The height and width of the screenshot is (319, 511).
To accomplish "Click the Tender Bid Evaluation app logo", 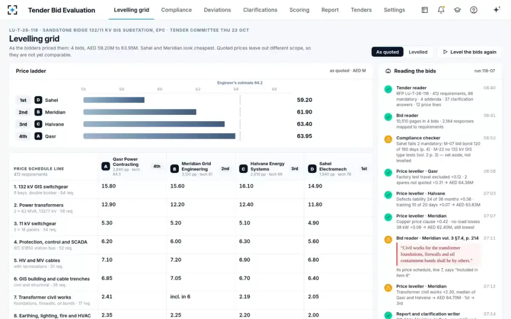I will tap(13, 10).
